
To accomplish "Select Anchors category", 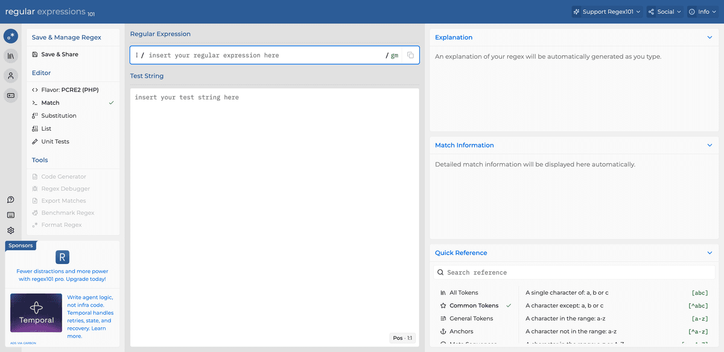I will tap(475, 332).
